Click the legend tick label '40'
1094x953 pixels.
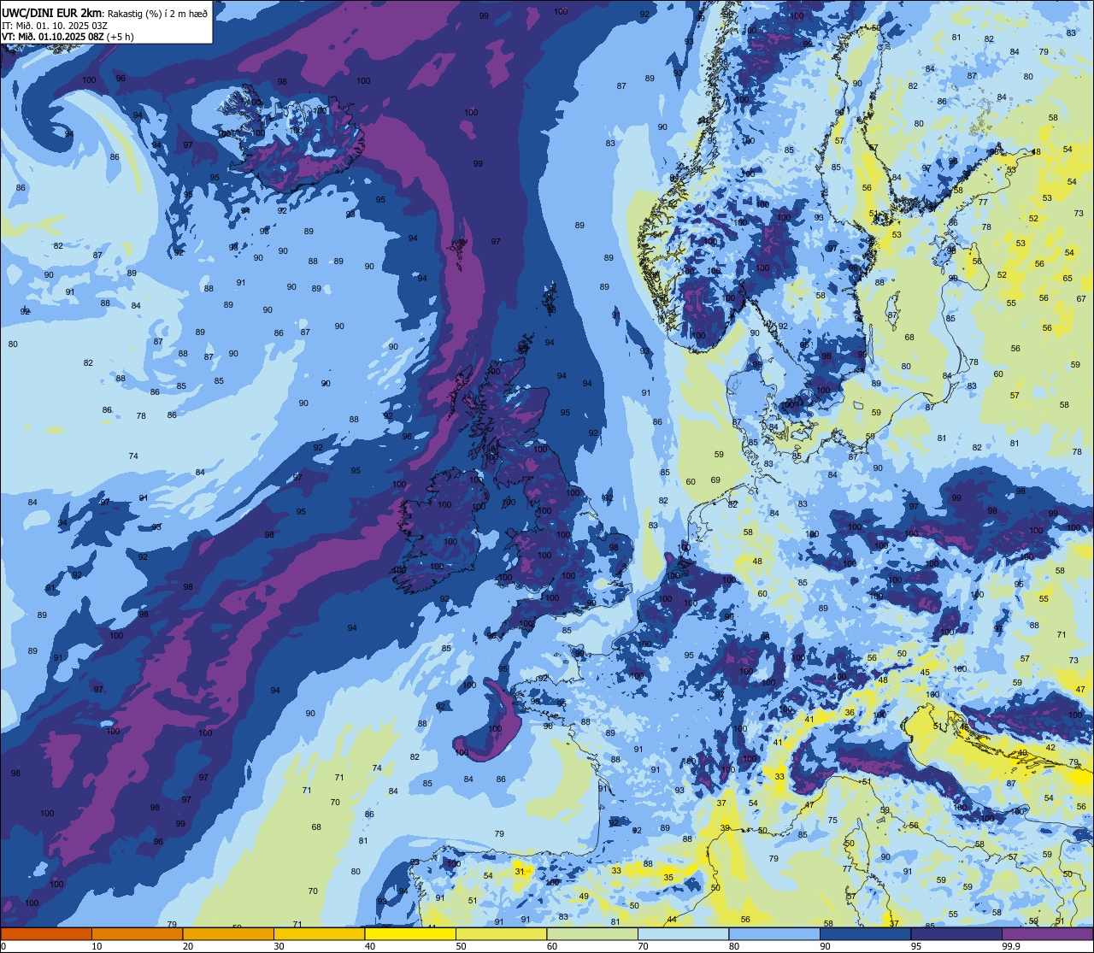coord(370,946)
